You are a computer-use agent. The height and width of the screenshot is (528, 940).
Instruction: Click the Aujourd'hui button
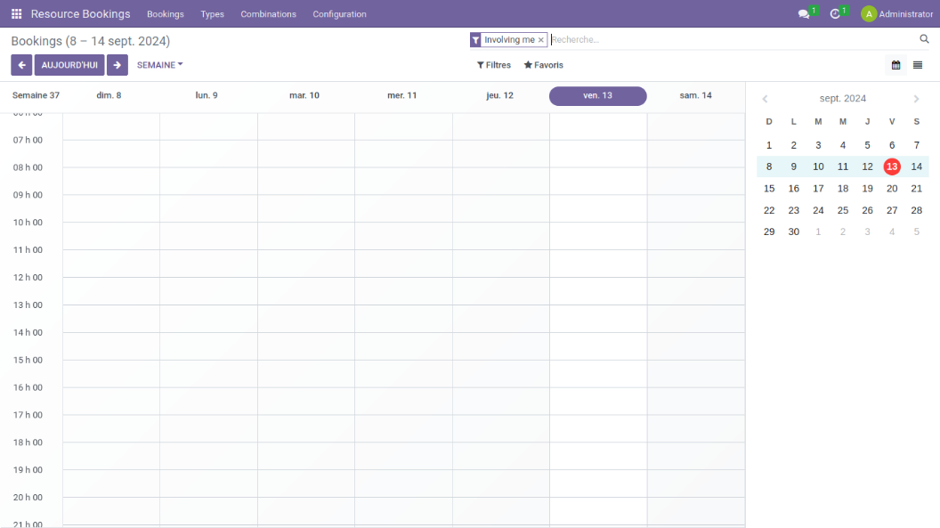69,65
